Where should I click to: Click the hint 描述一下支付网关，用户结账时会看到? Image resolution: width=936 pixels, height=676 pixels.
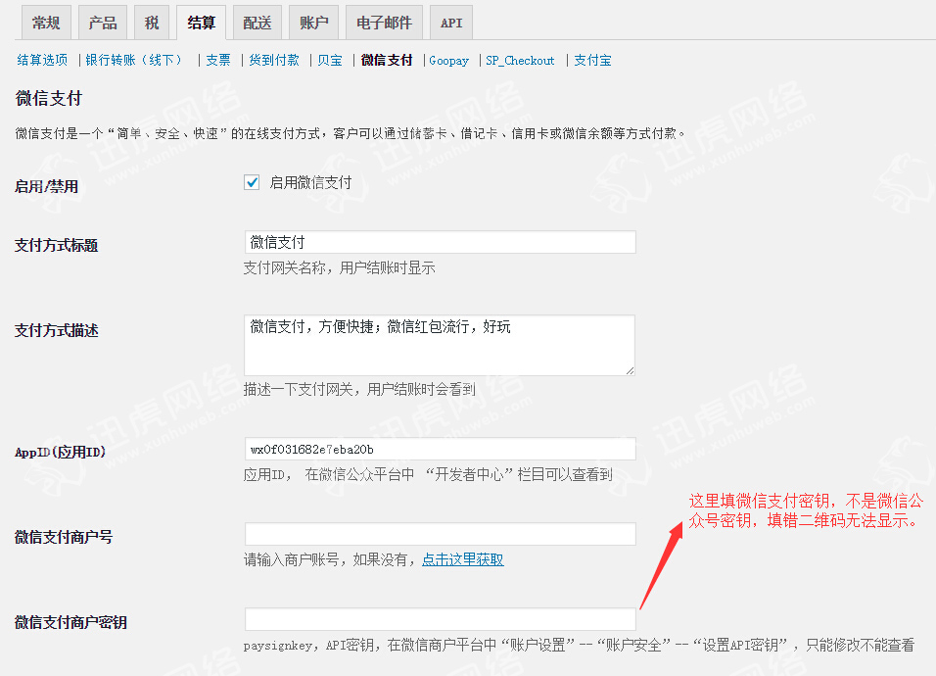[x=359, y=389]
